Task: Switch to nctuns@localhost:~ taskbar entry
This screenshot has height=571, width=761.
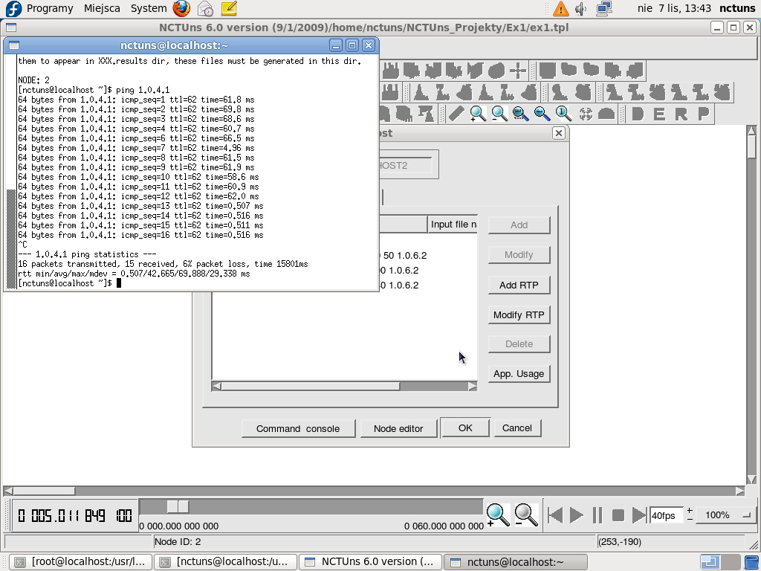Action: click(516, 562)
